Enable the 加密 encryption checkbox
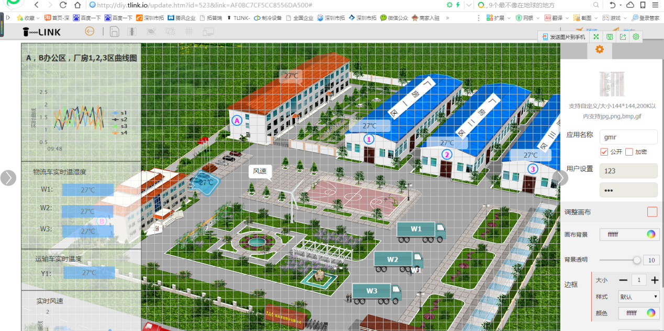The height and width of the screenshot is (331, 664). pos(629,152)
